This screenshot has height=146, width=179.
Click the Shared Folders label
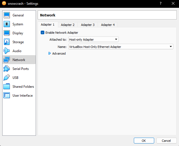pos(23,86)
